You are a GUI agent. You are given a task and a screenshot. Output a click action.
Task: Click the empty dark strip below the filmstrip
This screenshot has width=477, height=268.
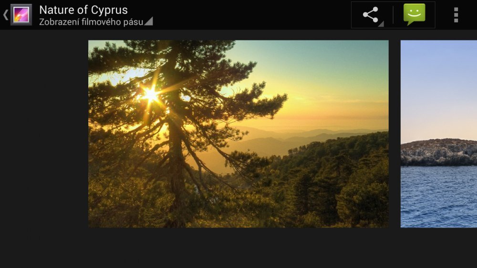(238, 248)
